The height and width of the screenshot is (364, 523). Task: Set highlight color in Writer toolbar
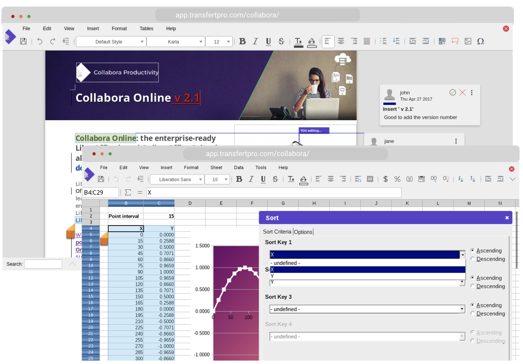[x=312, y=42]
